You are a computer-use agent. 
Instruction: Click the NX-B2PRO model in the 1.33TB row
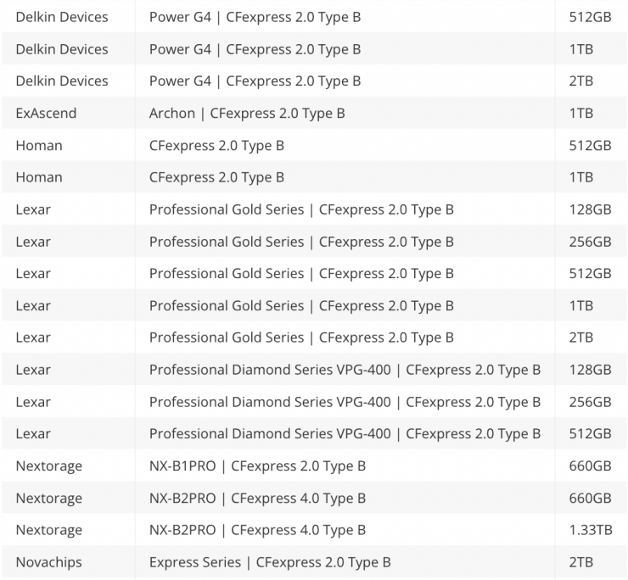(257, 530)
